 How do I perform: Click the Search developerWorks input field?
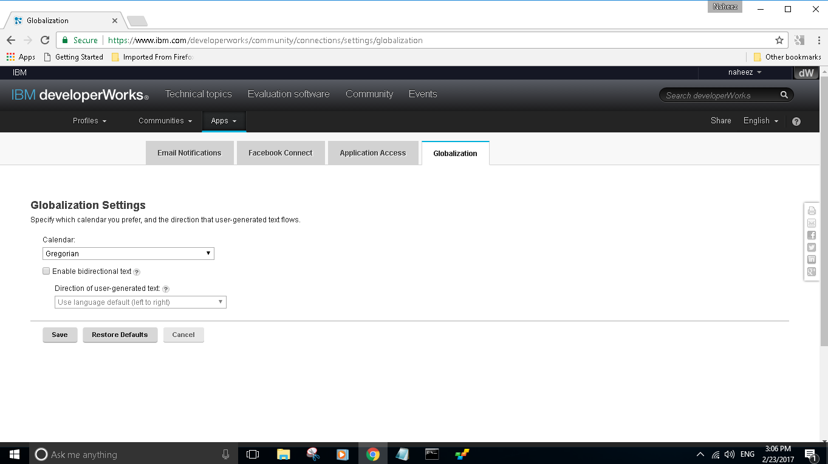[720, 95]
